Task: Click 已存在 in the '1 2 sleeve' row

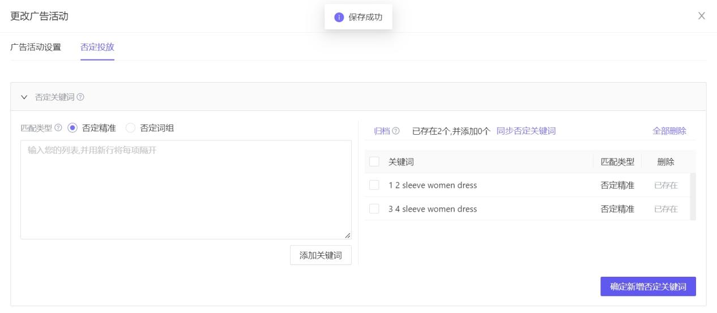Action: (666, 185)
